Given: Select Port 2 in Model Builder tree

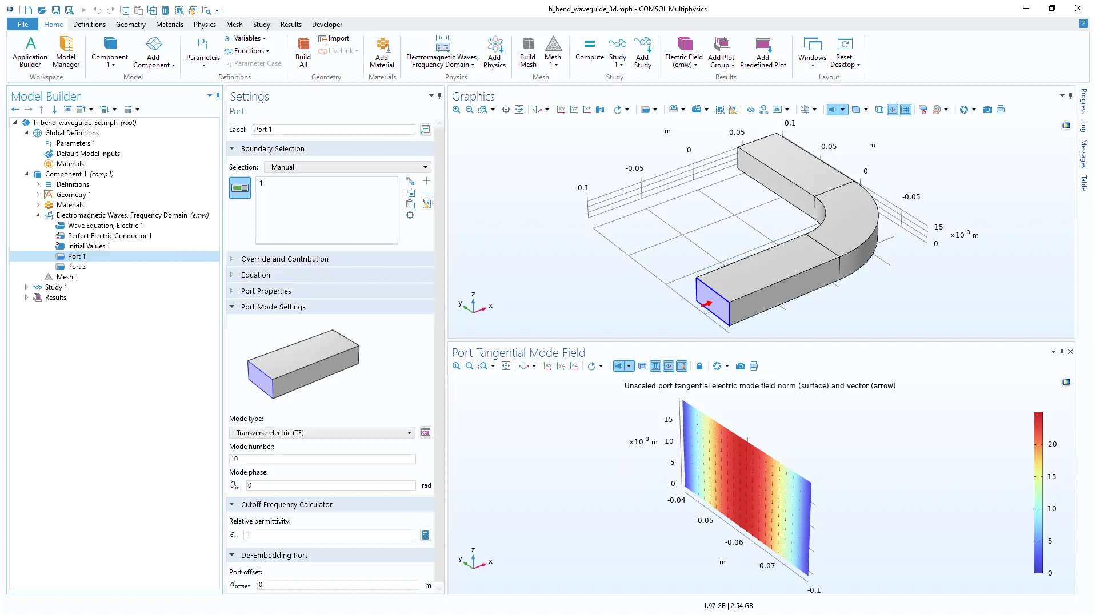Looking at the screenshot, I should pyautogui.click(x=77, y=267).
